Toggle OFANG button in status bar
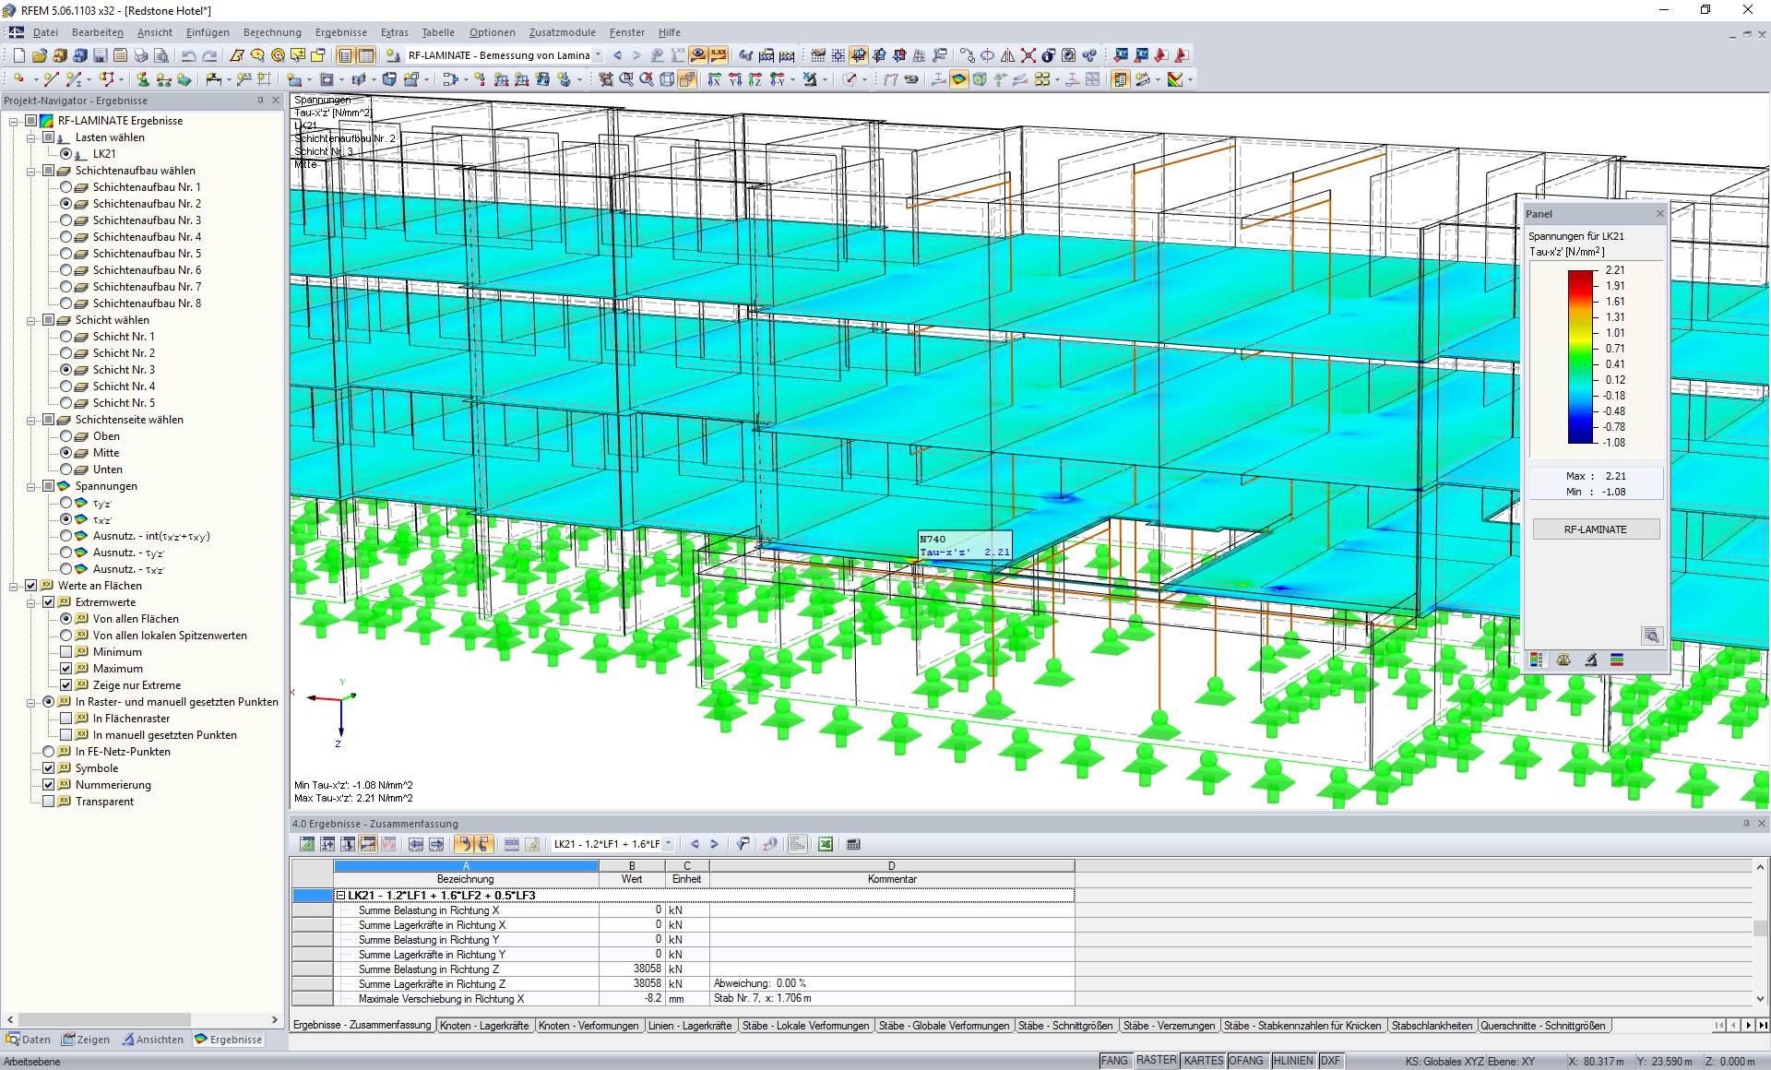 click(x=1246, y=1061)
